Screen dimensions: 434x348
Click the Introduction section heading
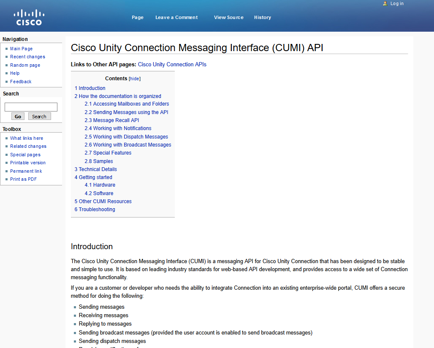[92, 246]
